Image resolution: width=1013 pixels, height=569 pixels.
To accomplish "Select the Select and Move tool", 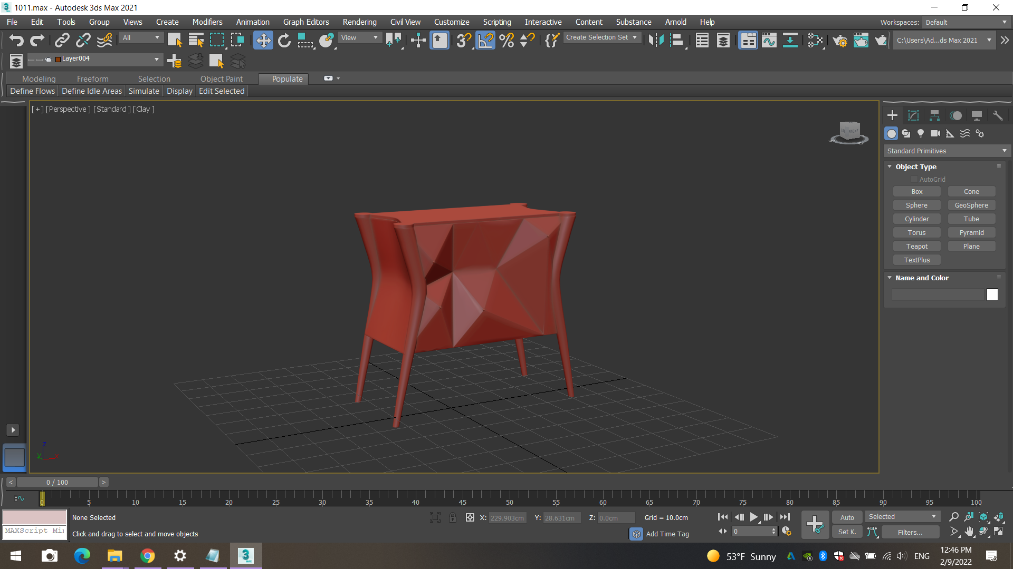I will pyautogui.click(x=263, y=40).
